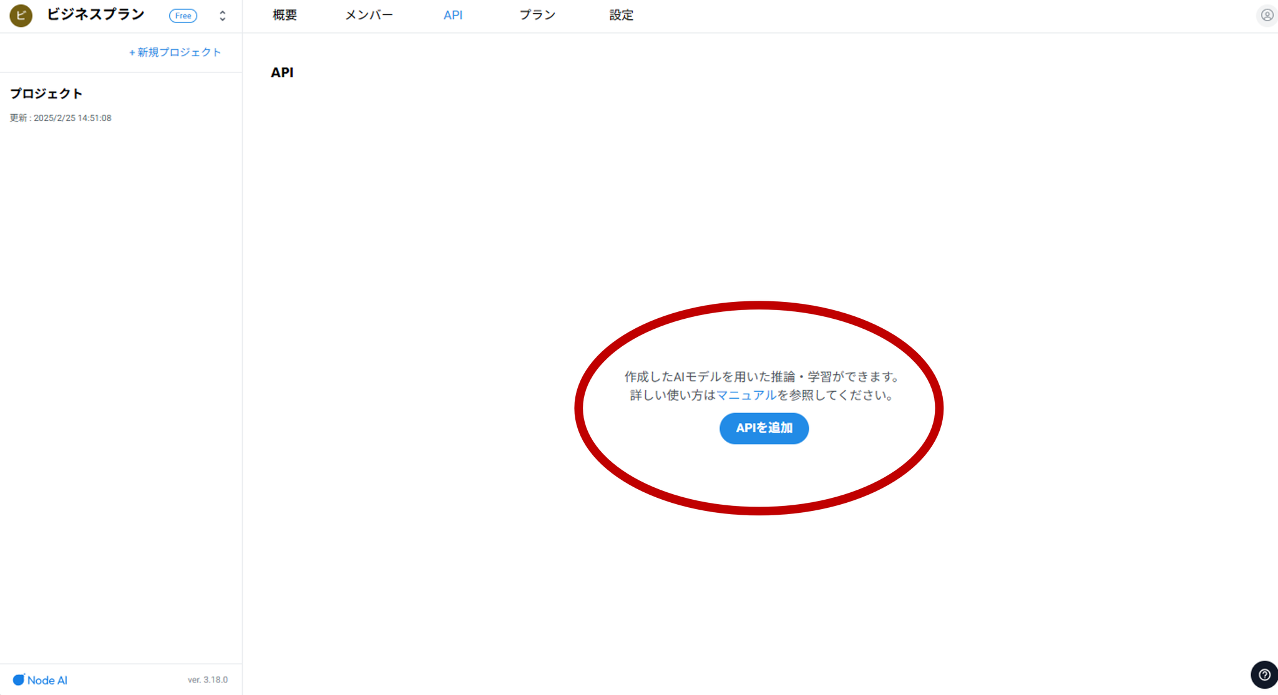Click the Node AI logo

click(x=40, y=680)
